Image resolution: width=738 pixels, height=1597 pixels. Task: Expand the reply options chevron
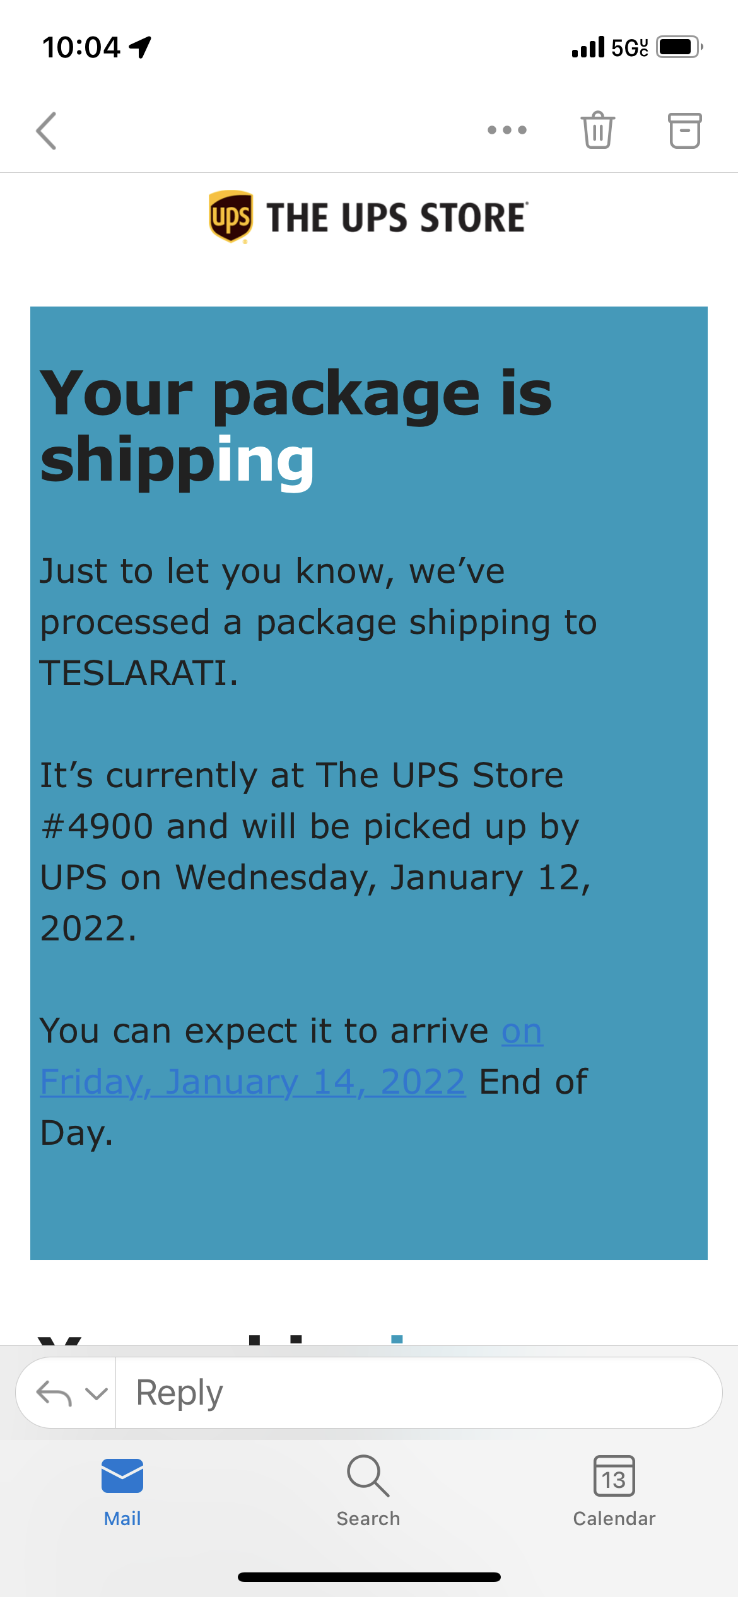(x=96, y=1393)
